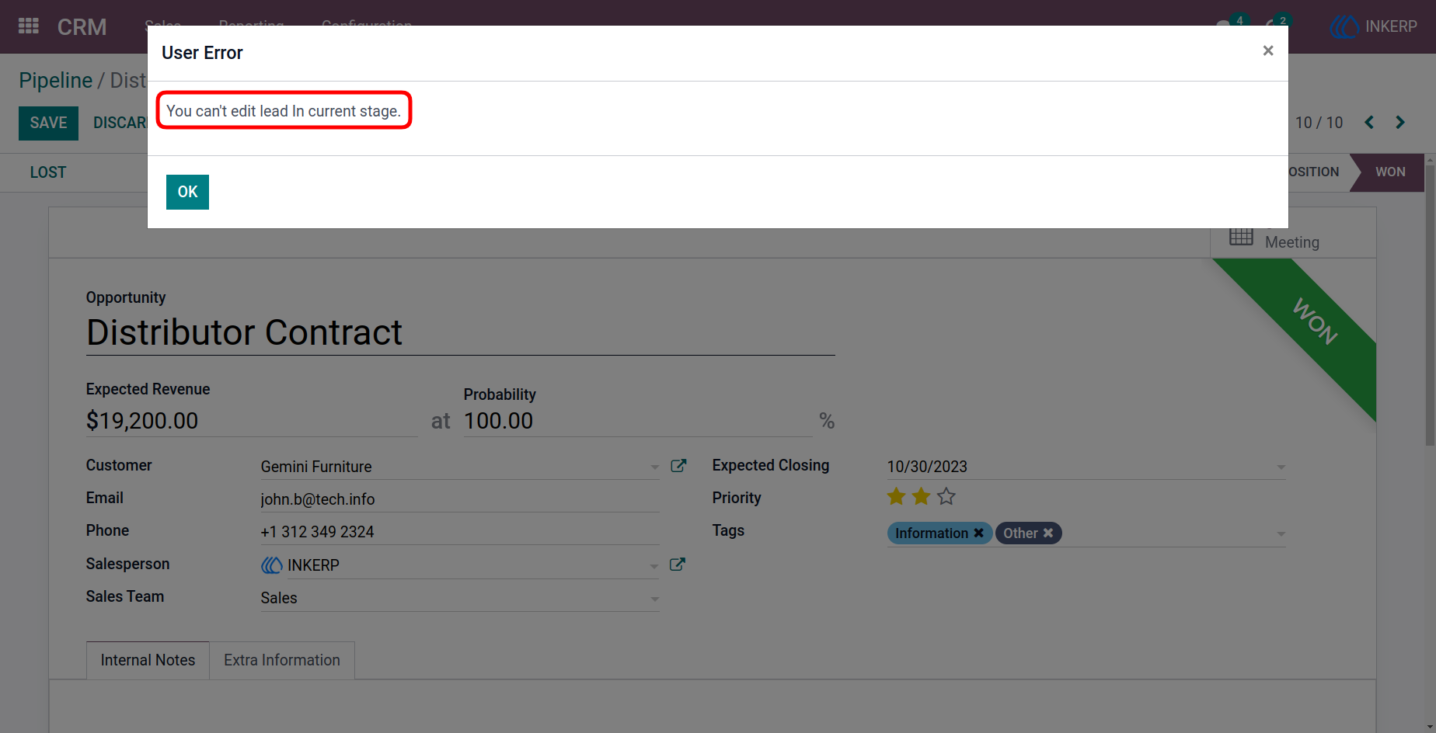Open the INKERP user menu
Image resolution: width=1436 pixels, height=733 pixels.
[x=1374, y=26]
